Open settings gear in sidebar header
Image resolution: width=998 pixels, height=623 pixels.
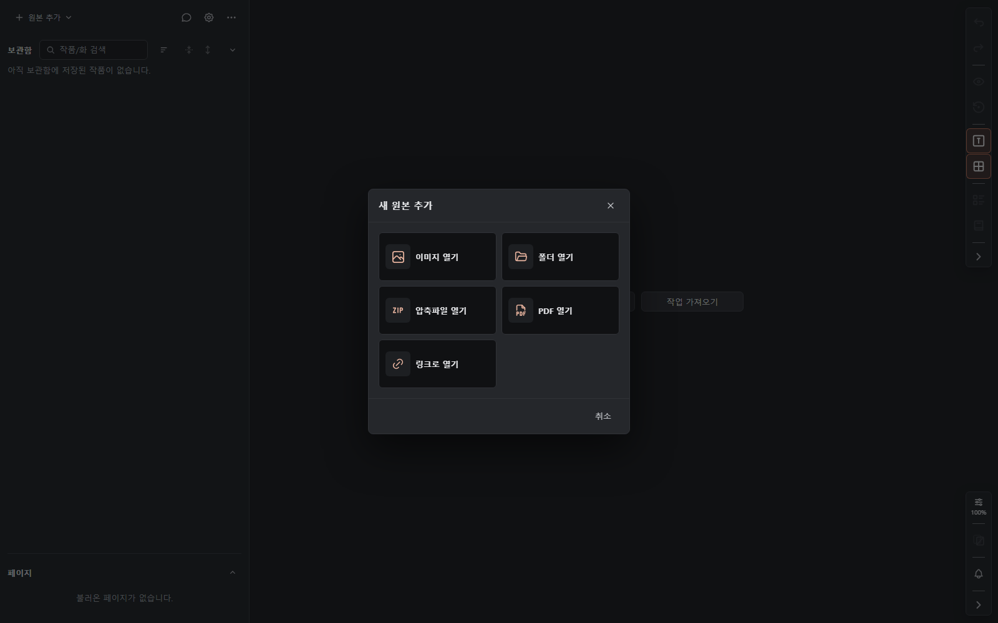[x=209, y=17]
